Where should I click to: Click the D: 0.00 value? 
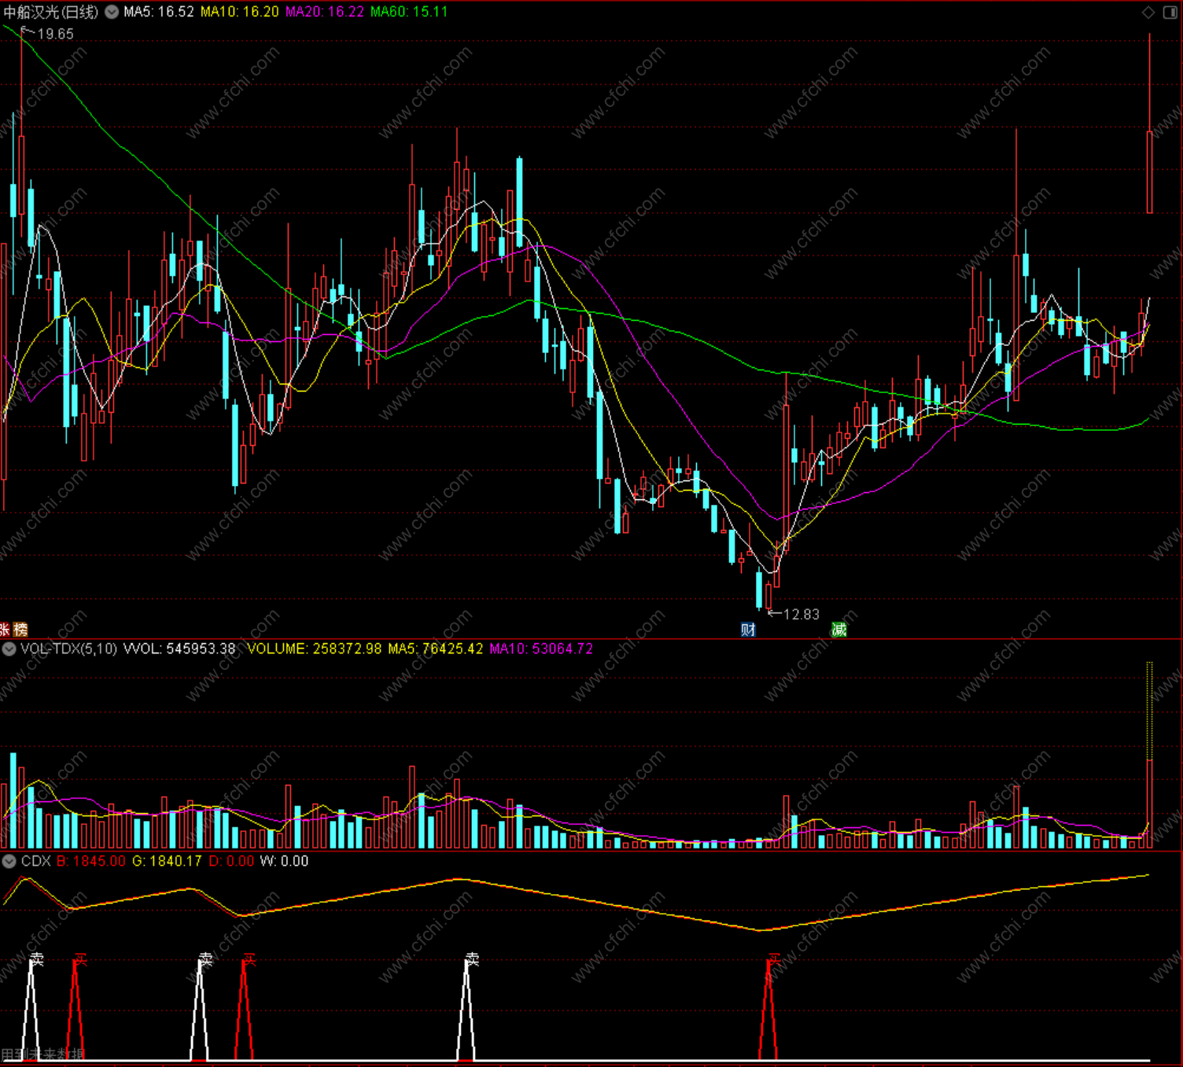coord(231,861)
